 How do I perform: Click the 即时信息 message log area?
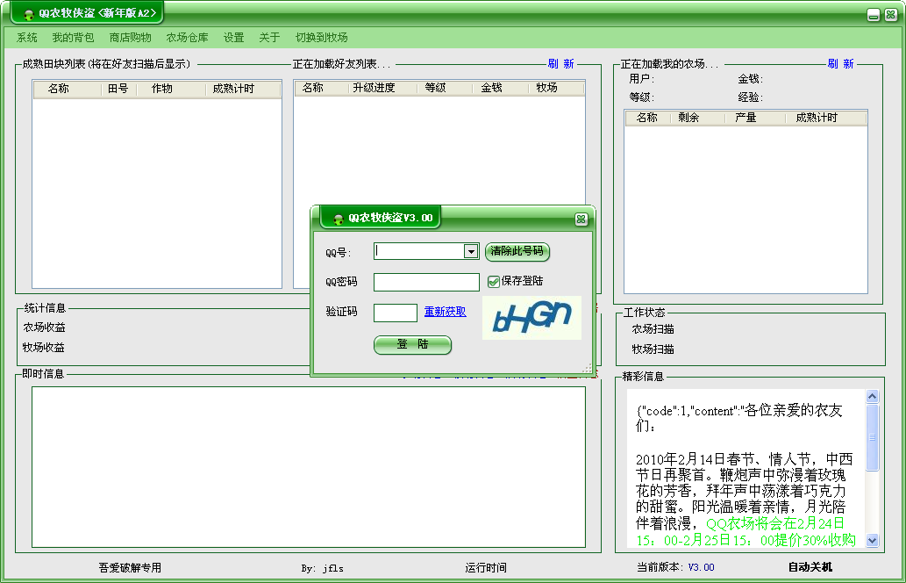[x=309, y=467]
